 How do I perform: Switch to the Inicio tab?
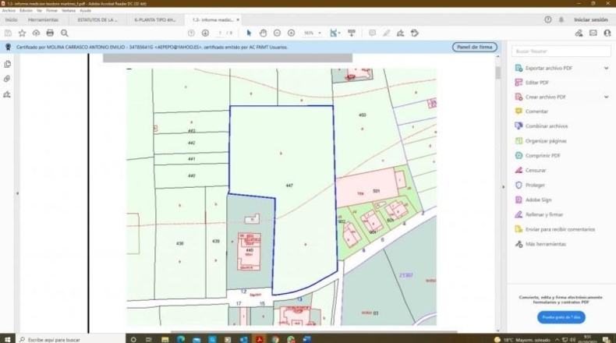coord(12,19)
